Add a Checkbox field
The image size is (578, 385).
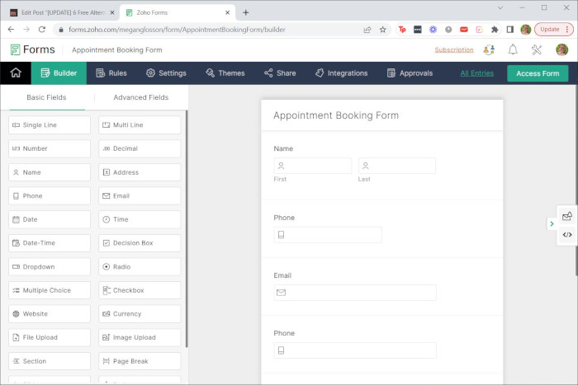click(x=140, y=290)
